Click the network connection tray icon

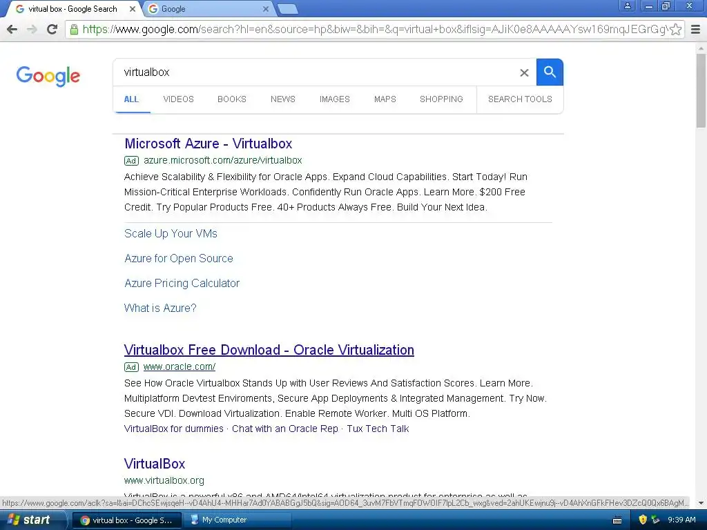[x=656, y=520]
